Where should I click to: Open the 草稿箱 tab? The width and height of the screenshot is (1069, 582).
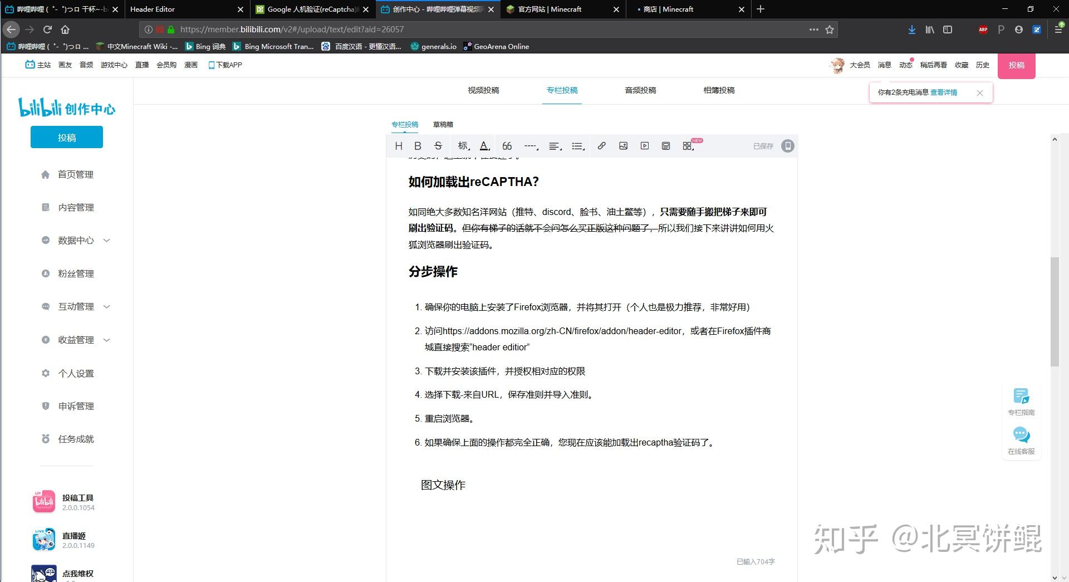[x=443, y=124]
